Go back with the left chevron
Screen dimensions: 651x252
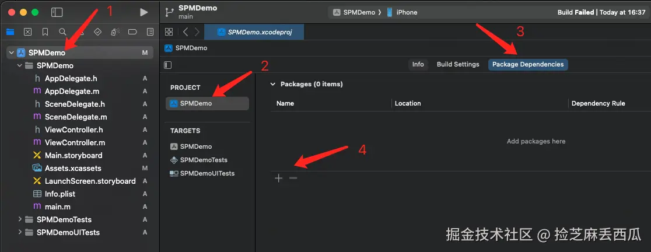pos(185,32)
